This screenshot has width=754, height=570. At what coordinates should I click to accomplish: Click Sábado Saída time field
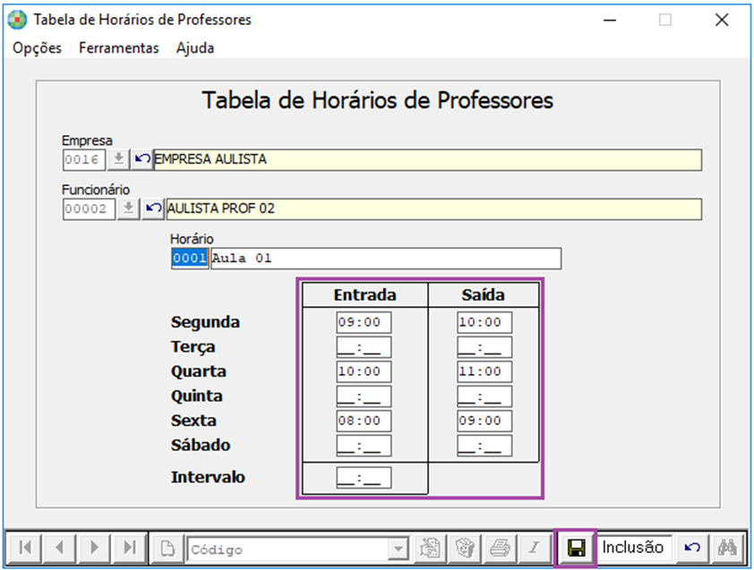pos(484,446)
